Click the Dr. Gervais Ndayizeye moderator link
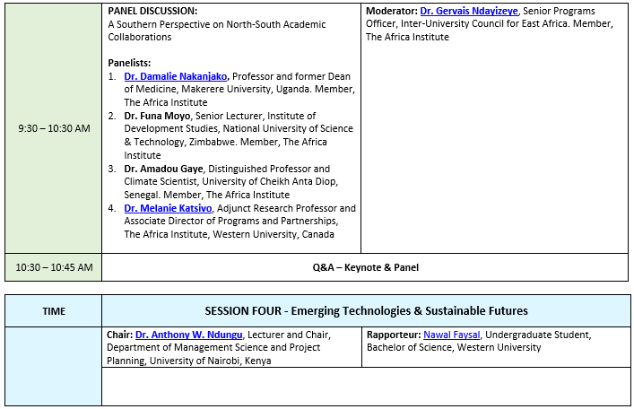Image resolution: width=634 pixels, height=409 pixels. (463, 11)
